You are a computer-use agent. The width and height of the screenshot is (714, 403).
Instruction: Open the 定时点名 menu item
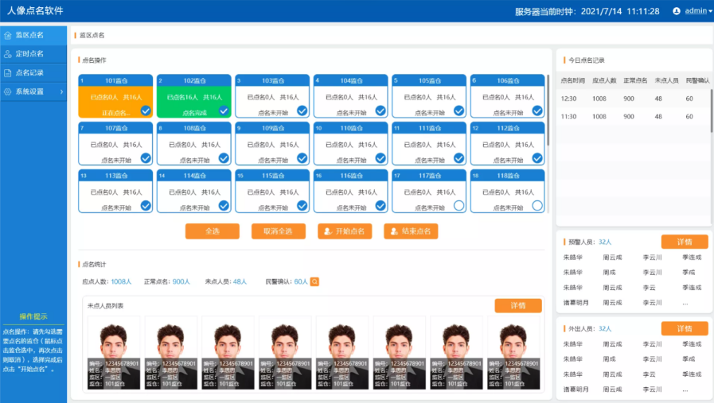[x=29, y=54]
